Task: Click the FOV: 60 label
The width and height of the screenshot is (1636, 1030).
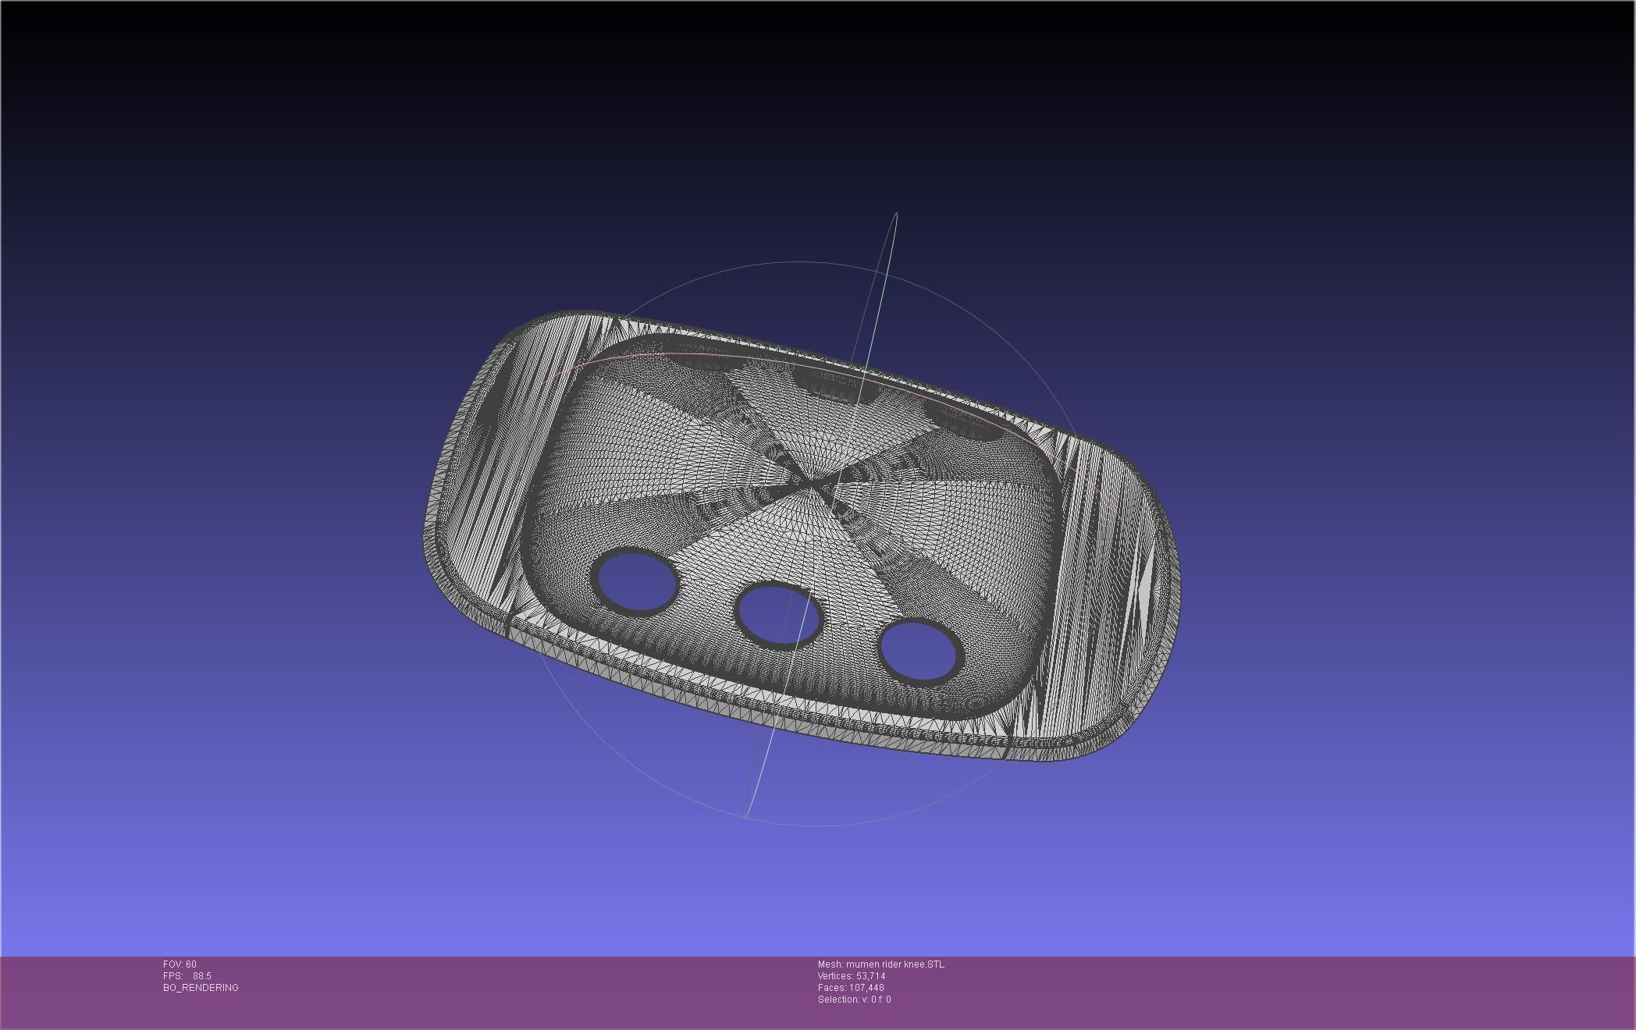Action: pyautogui.click(x=180, y=964)
